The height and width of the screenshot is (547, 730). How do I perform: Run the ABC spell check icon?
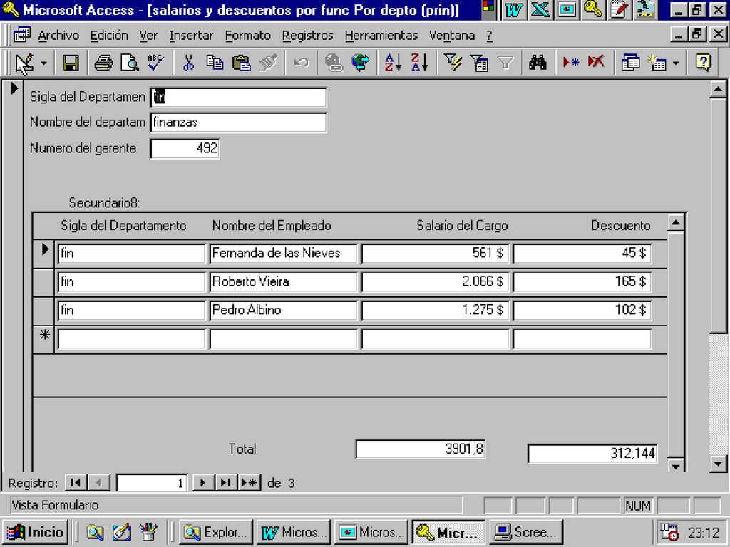click(x=155, y=63)
